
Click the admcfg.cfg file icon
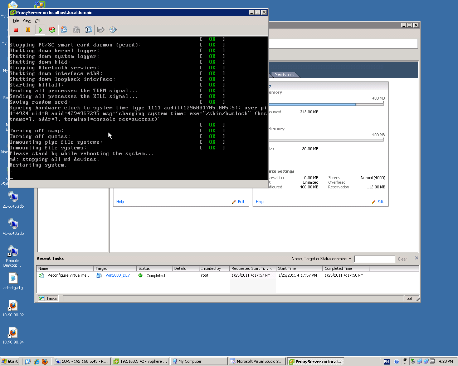coord(13,281)
